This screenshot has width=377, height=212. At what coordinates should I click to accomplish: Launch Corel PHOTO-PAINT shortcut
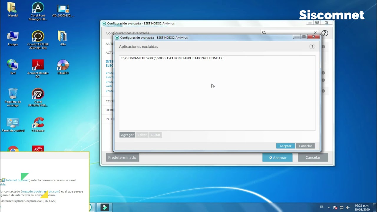tap(38, 97)
